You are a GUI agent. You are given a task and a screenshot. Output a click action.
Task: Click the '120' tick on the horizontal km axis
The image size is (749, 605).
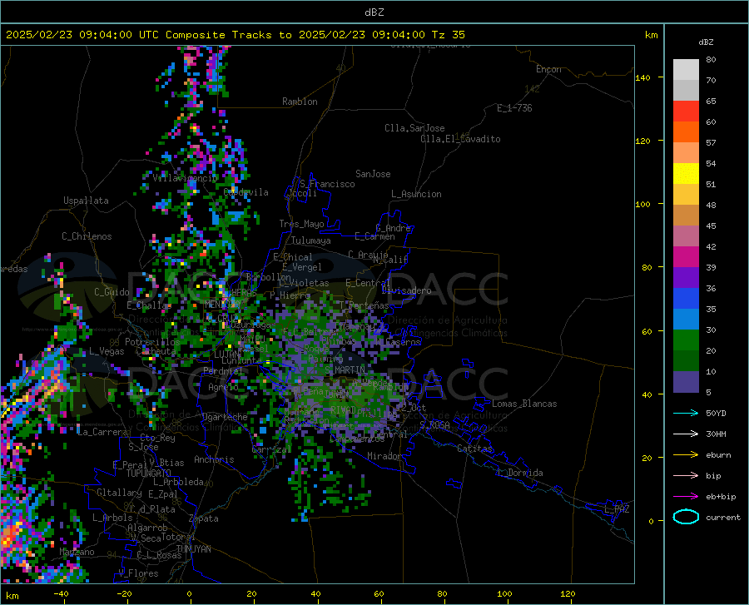point(568,594)
